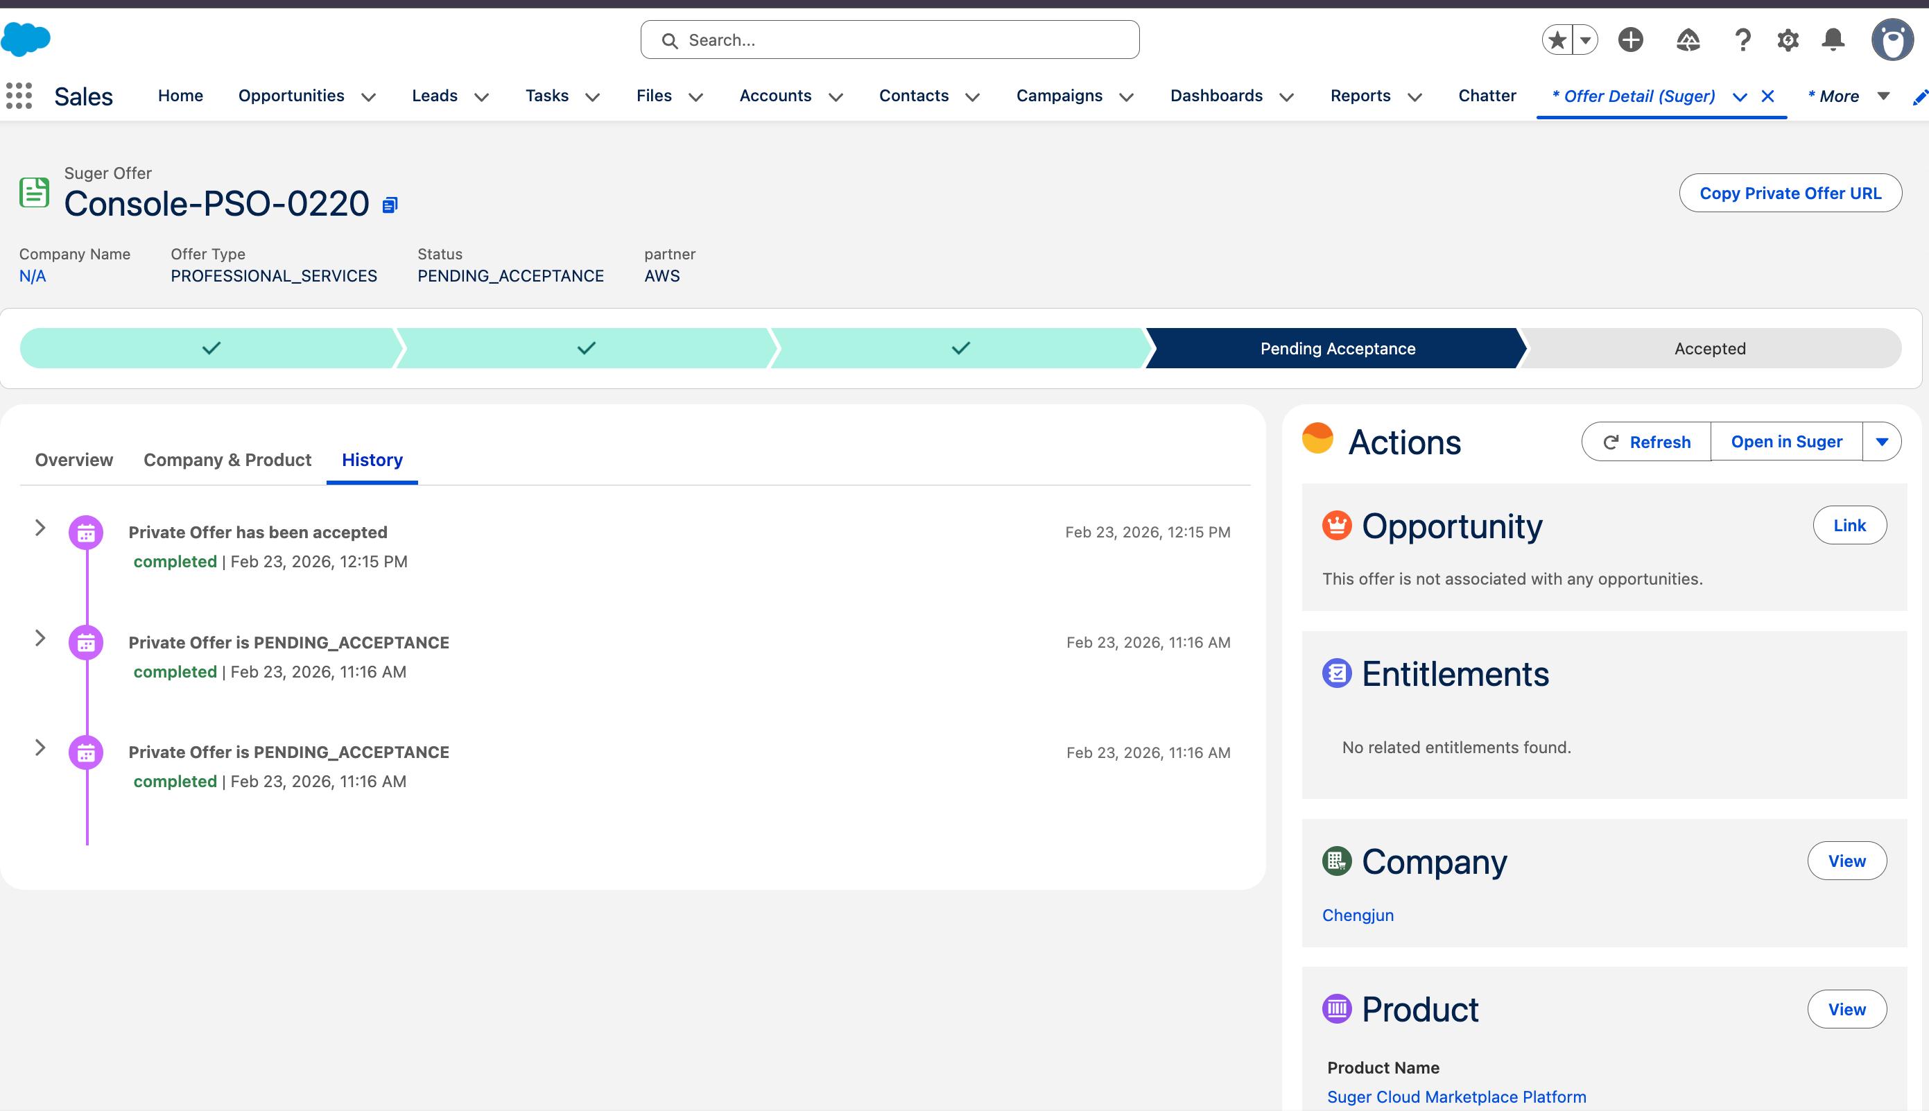Expand the Private Offer has been accepted entry
This screenshot has width=1929, height=1111.
pyautogui.click(x=40, y=527)
